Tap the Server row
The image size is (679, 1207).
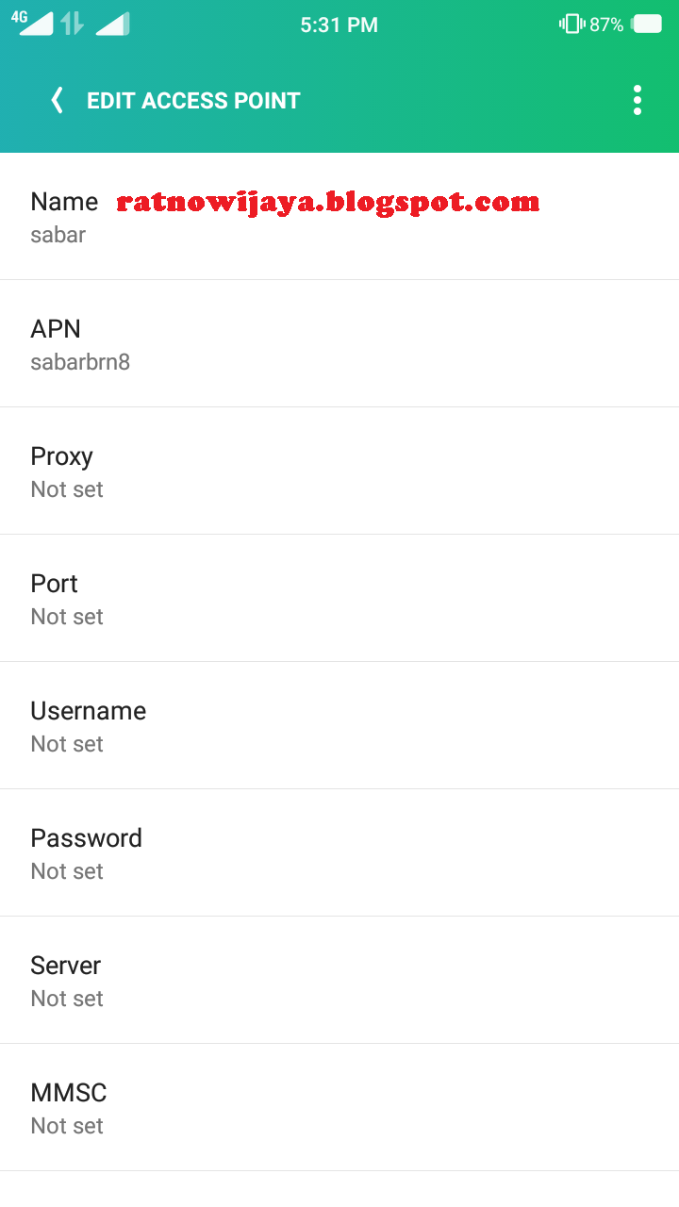click(x=339, y=981)
